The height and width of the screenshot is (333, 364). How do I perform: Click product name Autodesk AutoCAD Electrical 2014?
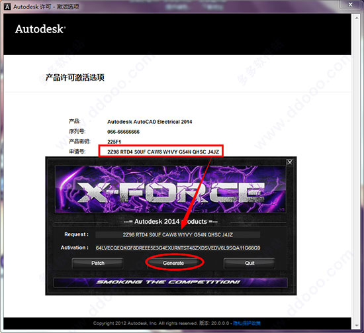(150, 122)
